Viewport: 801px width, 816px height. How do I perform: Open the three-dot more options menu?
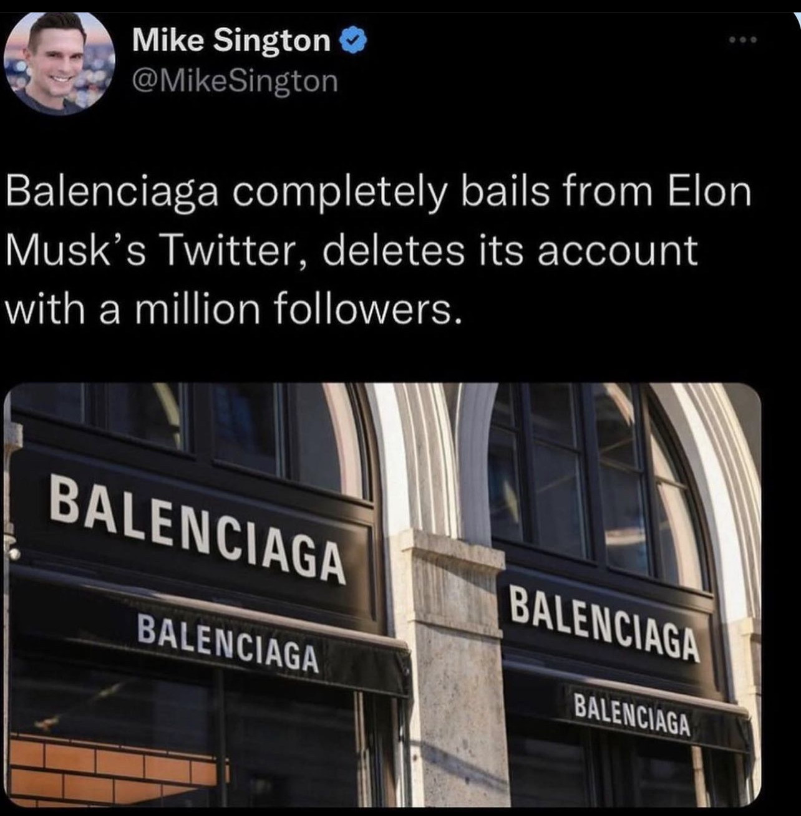tap(744, 41)
